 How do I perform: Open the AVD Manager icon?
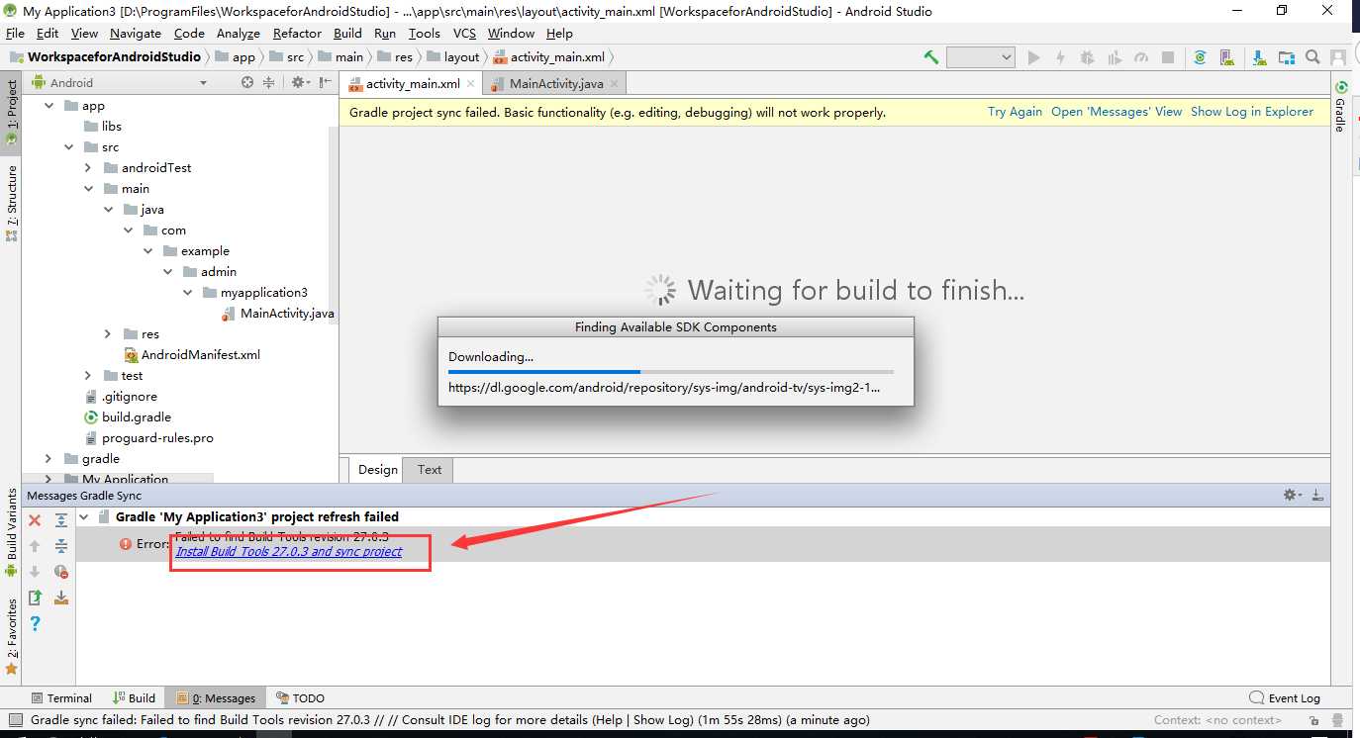1226,57
